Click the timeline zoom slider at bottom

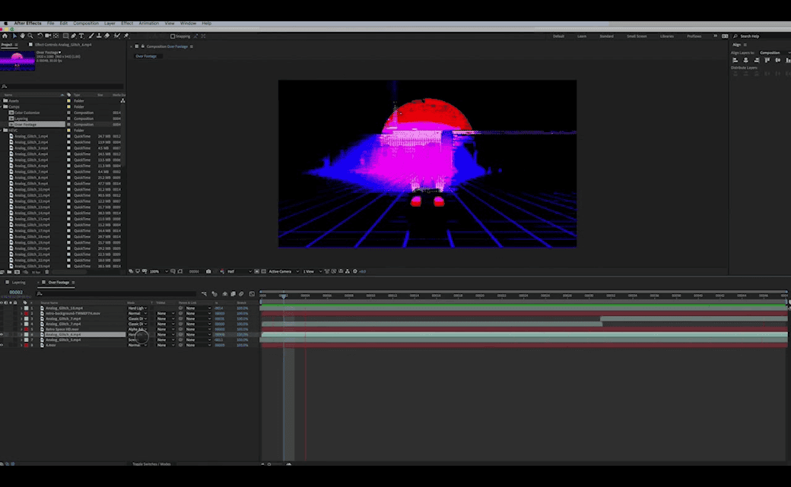coord(275,463)
